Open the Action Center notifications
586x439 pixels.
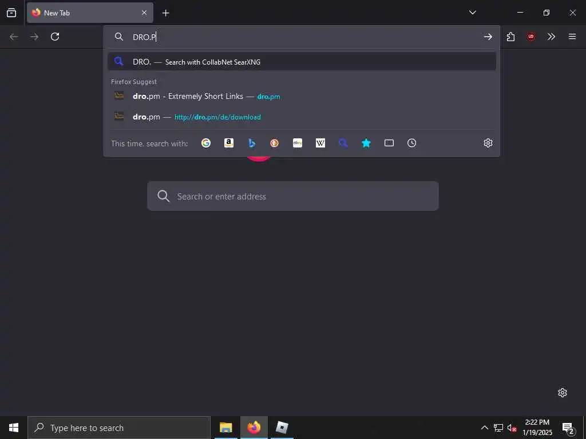pos(568,428)
